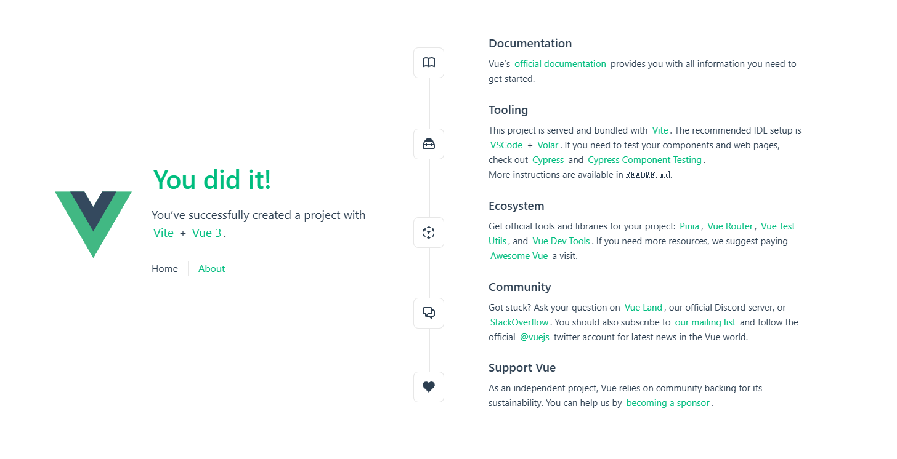Click the Pinia link
This screenshot has width=897, height=459.
689,226
